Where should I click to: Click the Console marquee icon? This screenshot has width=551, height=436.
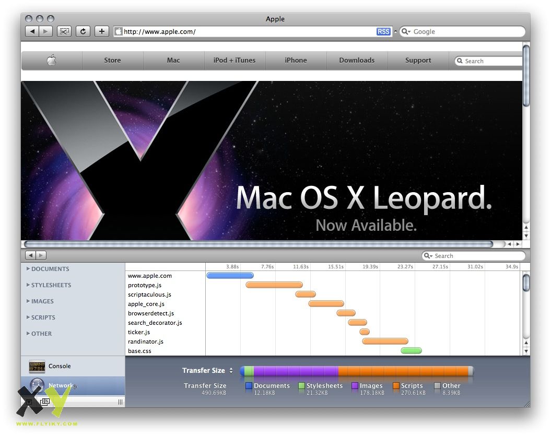37,367
